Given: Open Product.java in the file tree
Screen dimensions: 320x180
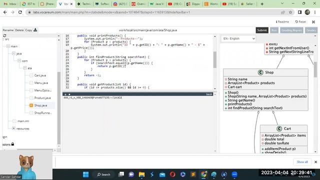Looking at the screenshot, I should [42, 98].
